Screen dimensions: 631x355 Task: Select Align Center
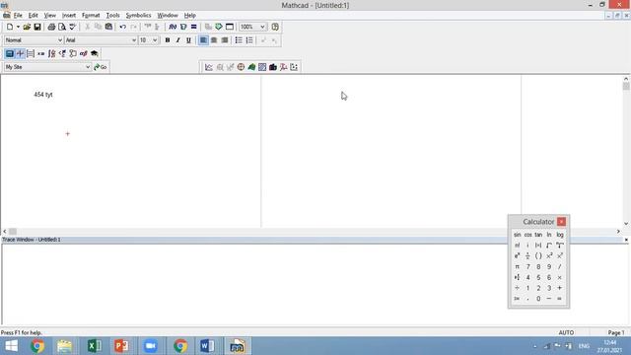pos(214,40)
